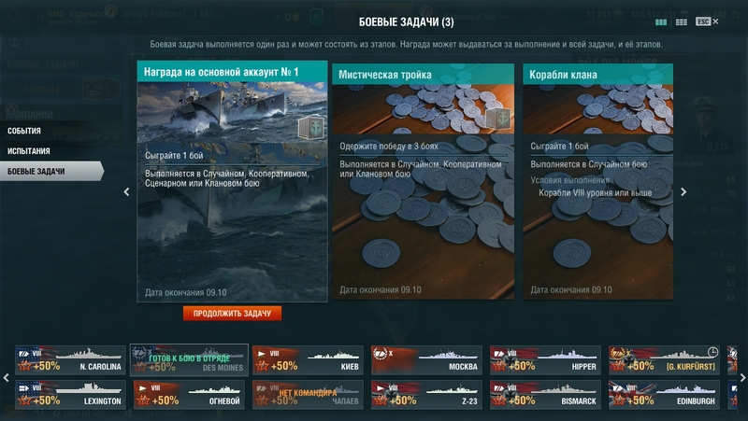Choose the Киев destroyer

coord(308,360)
